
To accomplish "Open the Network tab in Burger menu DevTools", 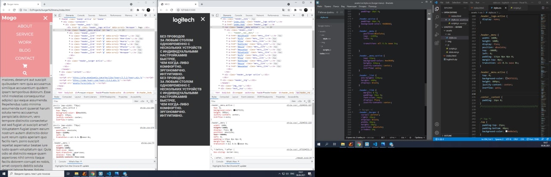I will [x=103, y=15].
